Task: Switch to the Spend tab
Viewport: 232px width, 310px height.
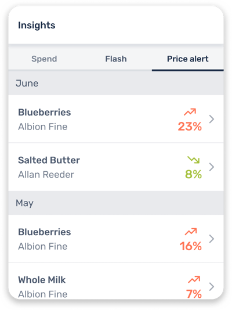Action: pos(44,59)
